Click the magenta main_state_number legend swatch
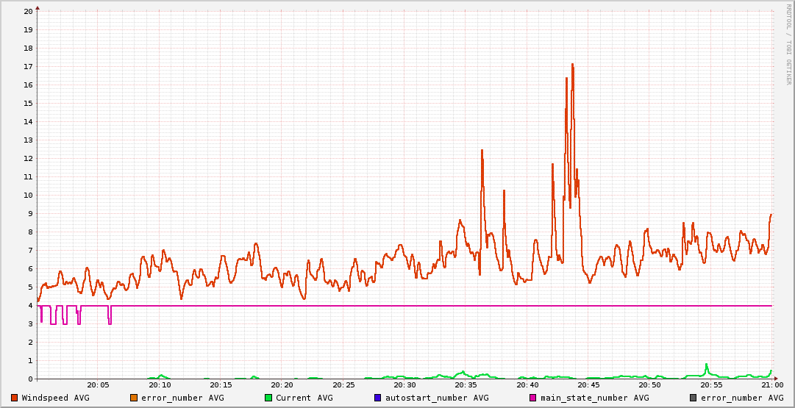This screenshot has height=408, width=795. click(533, 398)
